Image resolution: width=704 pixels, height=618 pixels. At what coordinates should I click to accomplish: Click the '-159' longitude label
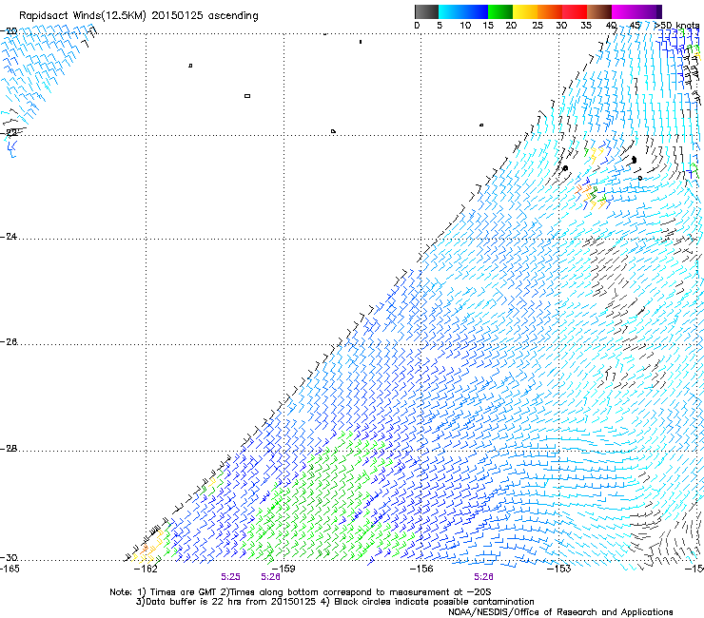point(284,570)
